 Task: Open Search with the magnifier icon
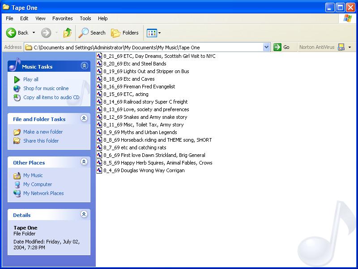click(x=84, y=33)
